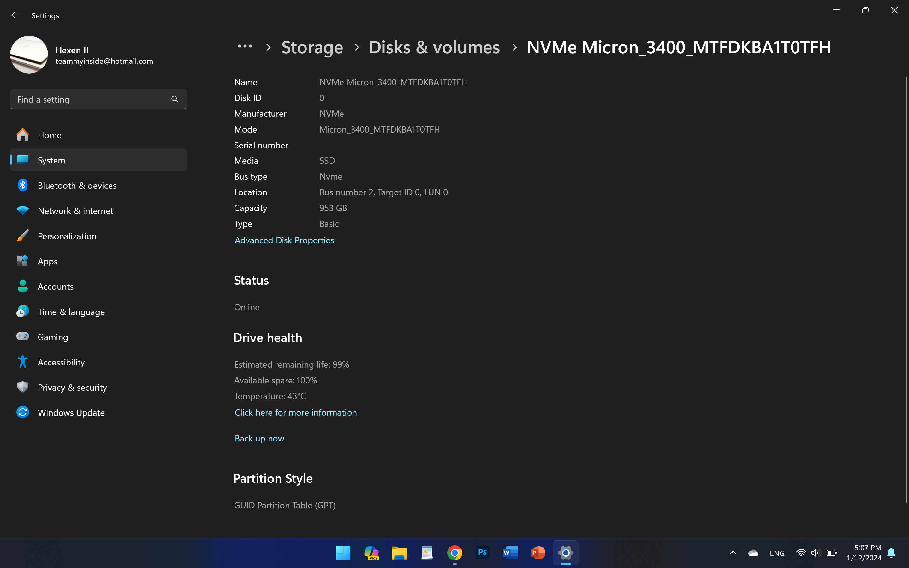The image size is (909, 568).
Task: Go back using the Settings back arrow
Action: (x=15, y=15)
